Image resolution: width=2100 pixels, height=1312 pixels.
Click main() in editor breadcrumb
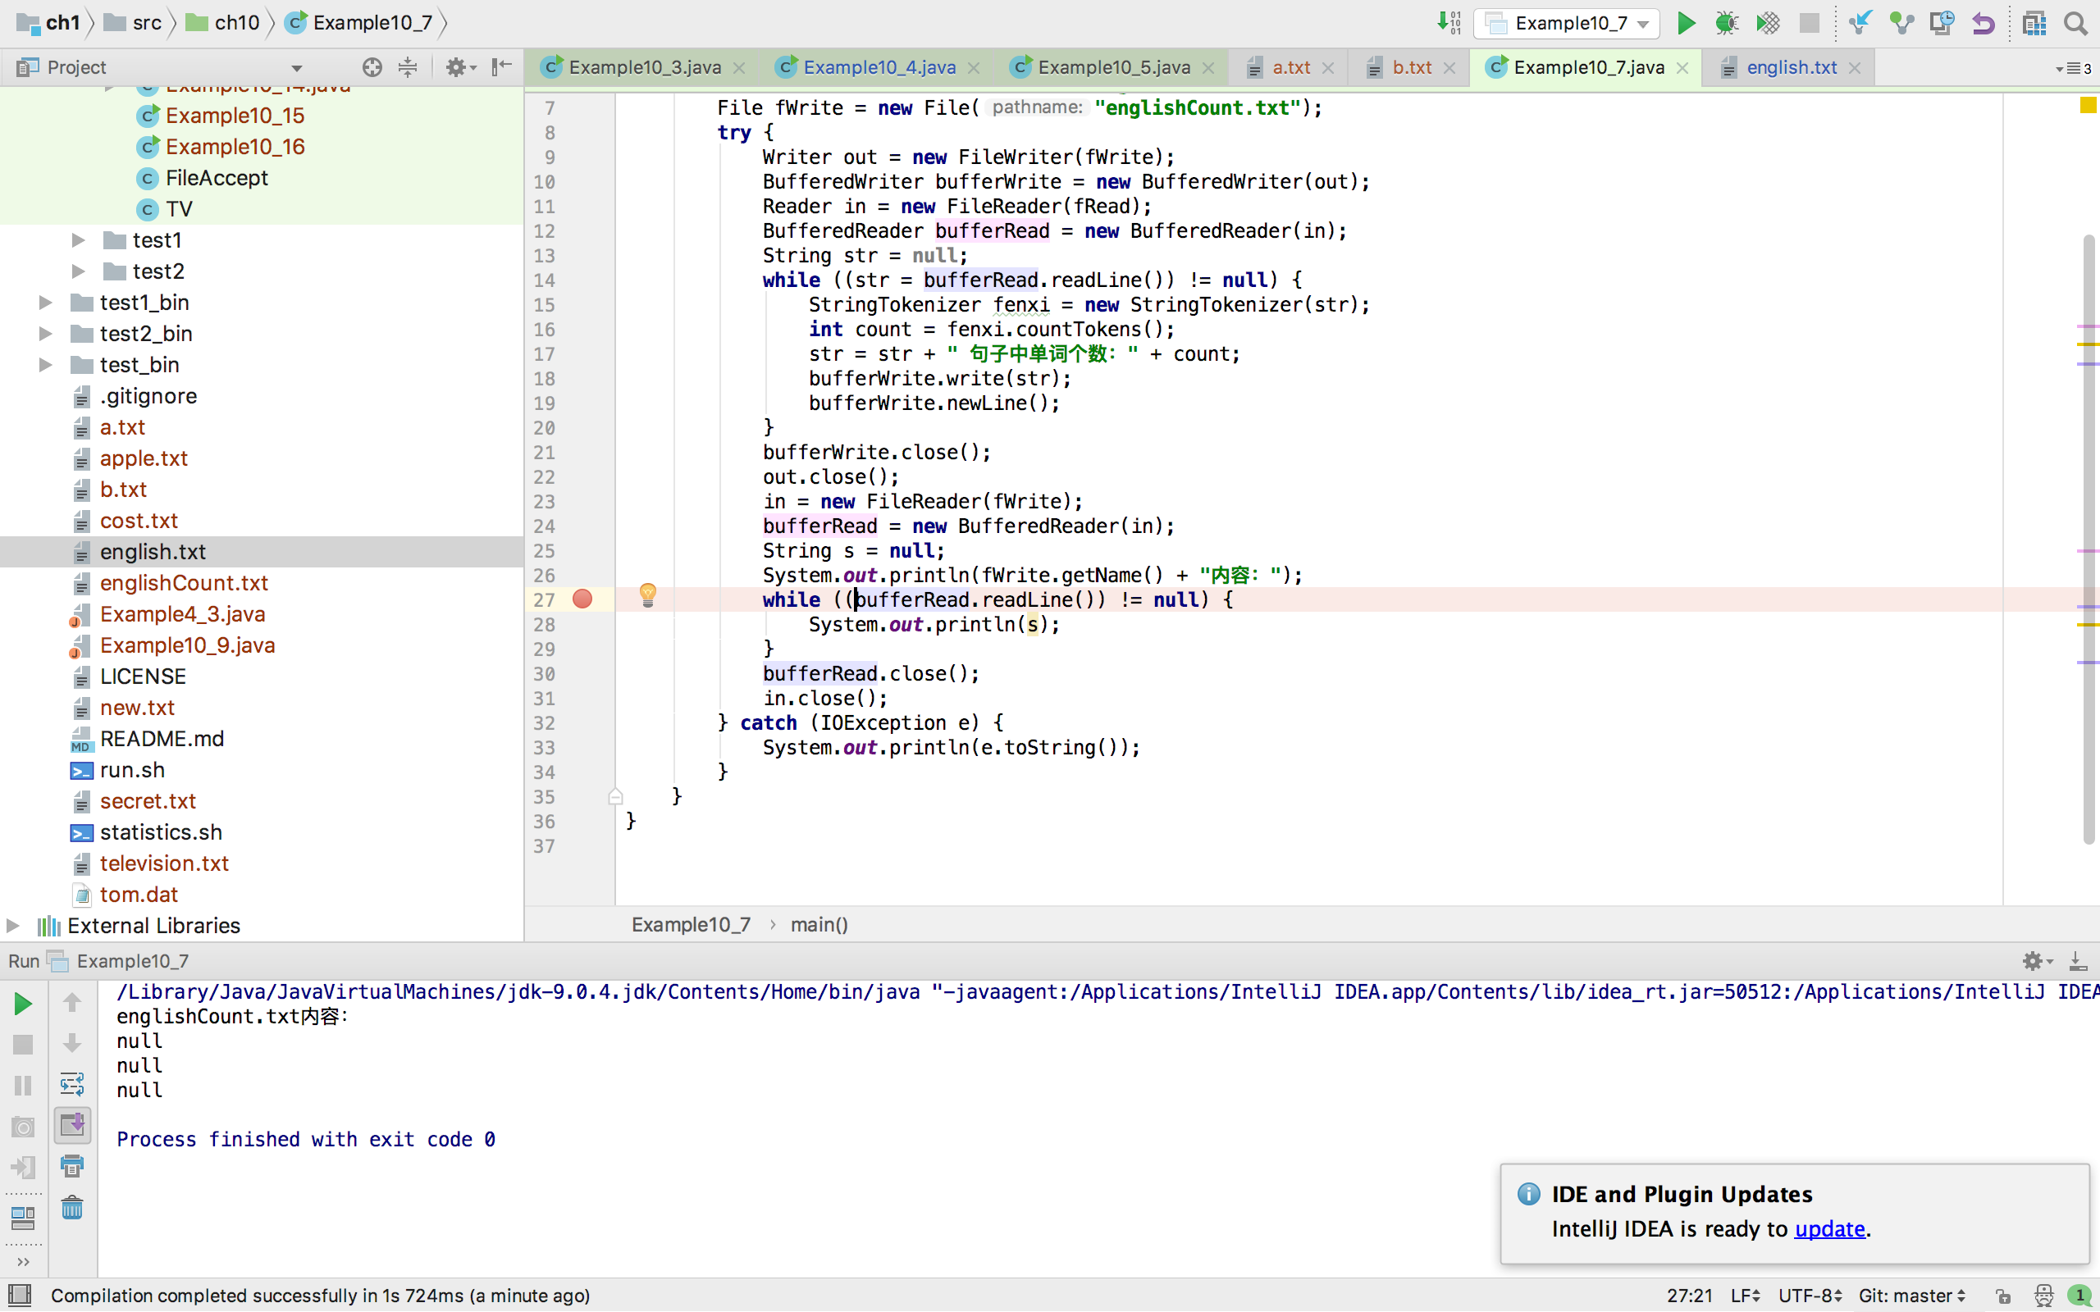819,925
